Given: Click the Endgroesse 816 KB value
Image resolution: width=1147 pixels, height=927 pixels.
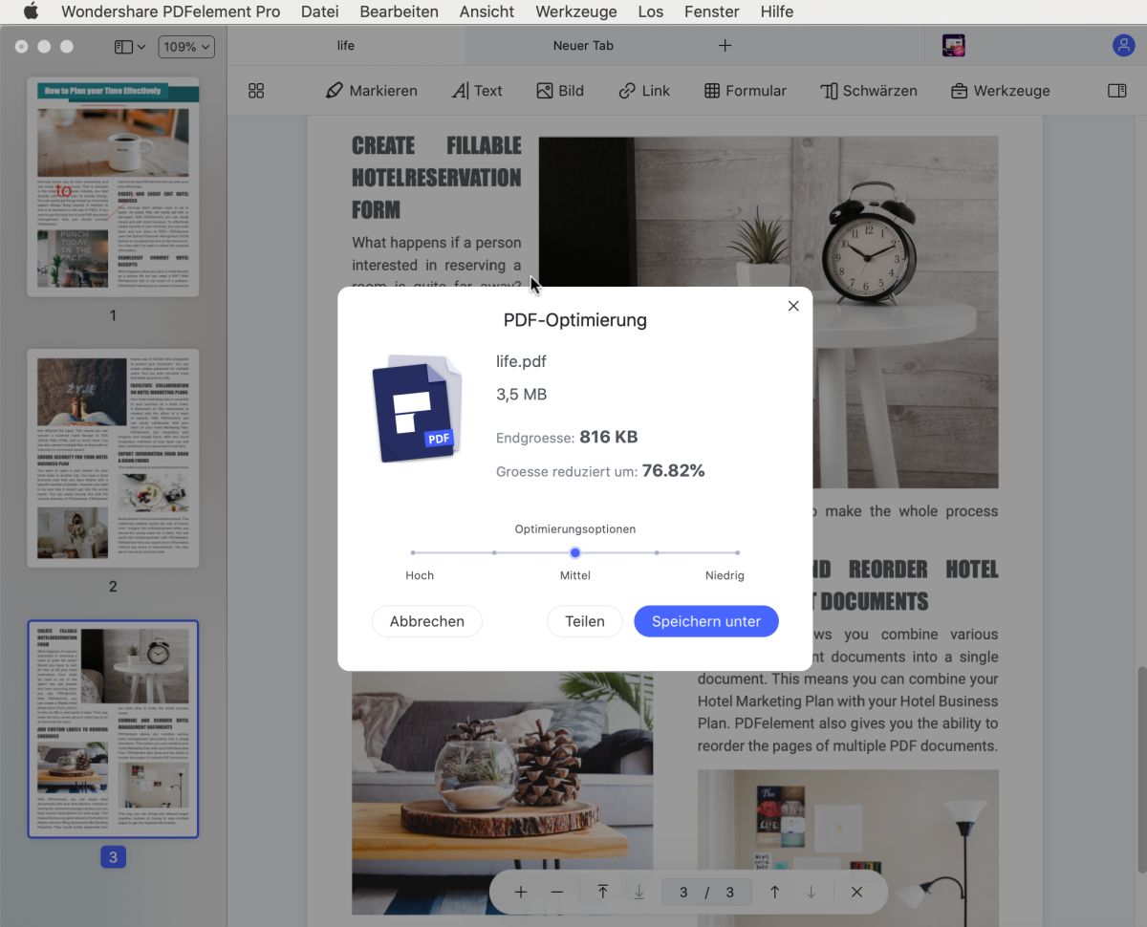Looking at the screenshot, I should [609, 437].
